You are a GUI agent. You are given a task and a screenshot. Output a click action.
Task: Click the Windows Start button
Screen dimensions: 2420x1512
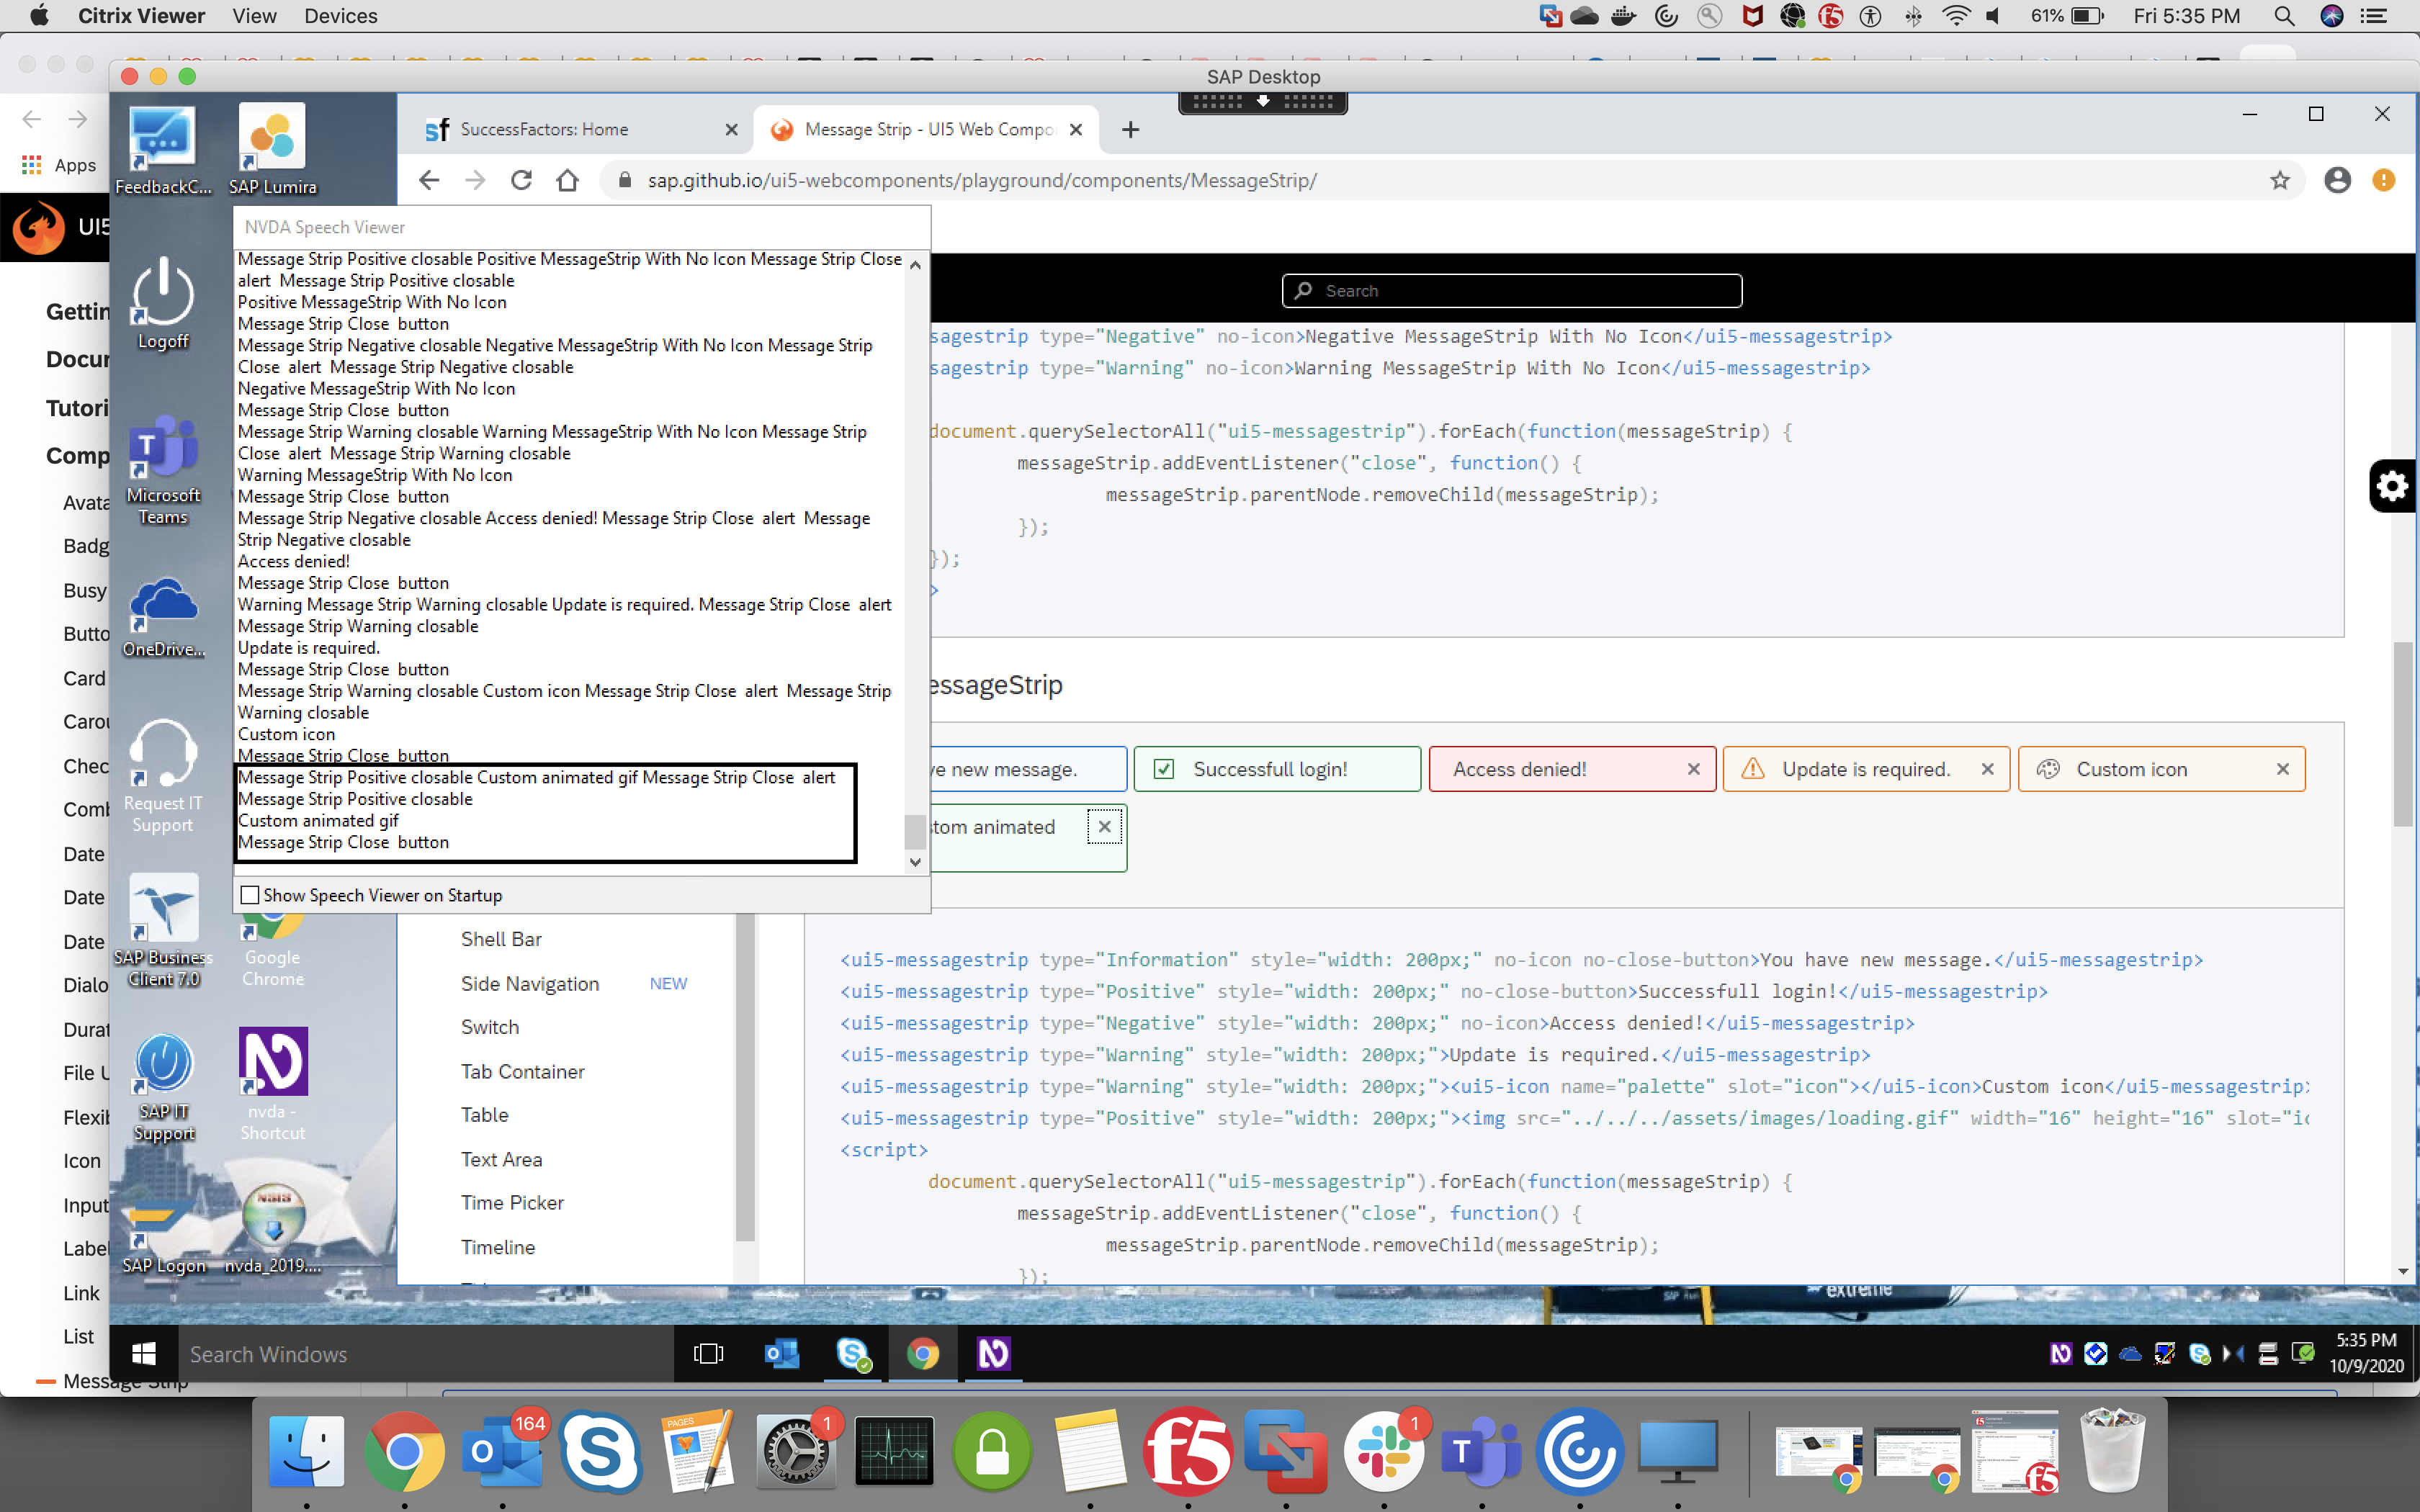144,1354
